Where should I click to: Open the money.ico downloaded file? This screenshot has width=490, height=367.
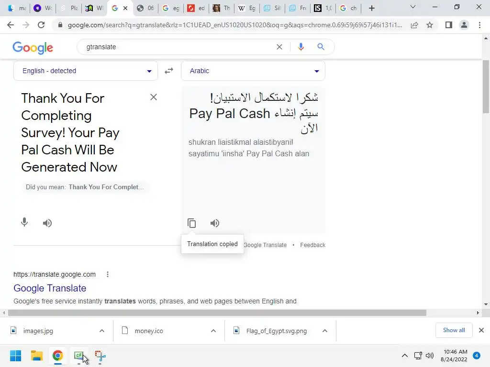[x=149, y=331]
